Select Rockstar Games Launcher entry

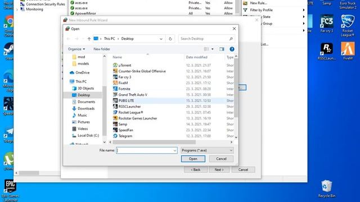(x=138, y=118)
